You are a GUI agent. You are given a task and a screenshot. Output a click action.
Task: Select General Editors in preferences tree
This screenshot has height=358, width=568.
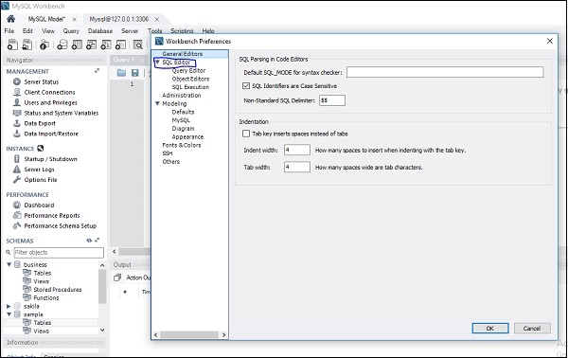pos(182,54)
